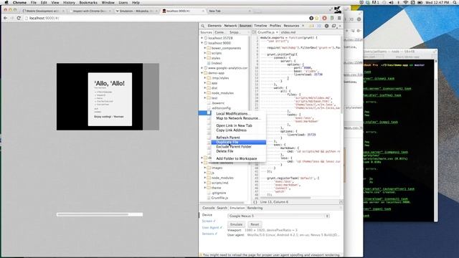Choose Local Modifications from context menu
This screenshot has height=258, width=459.
click(239, 113)
